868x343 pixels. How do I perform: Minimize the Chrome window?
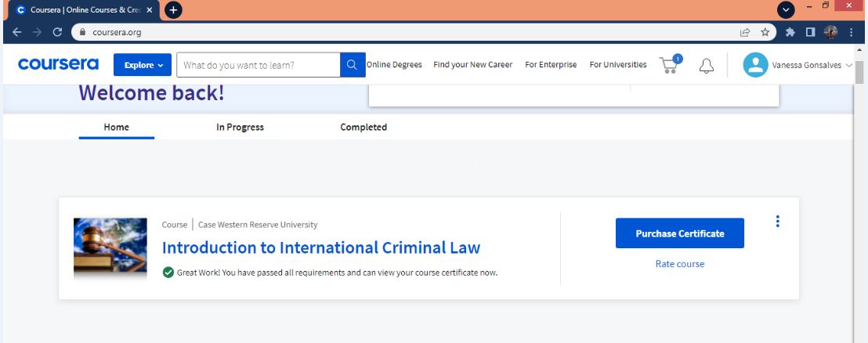(809, 6)
